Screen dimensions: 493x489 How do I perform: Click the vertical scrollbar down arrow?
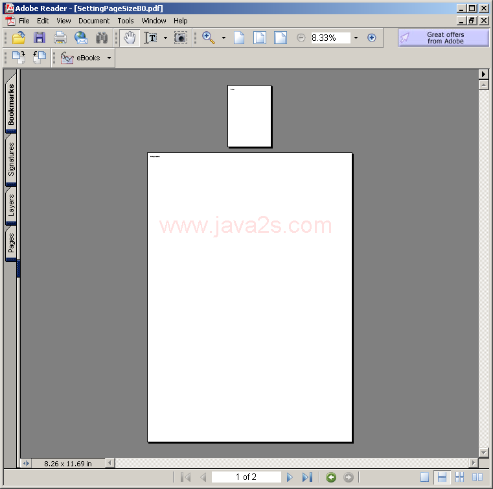point(483,453)
